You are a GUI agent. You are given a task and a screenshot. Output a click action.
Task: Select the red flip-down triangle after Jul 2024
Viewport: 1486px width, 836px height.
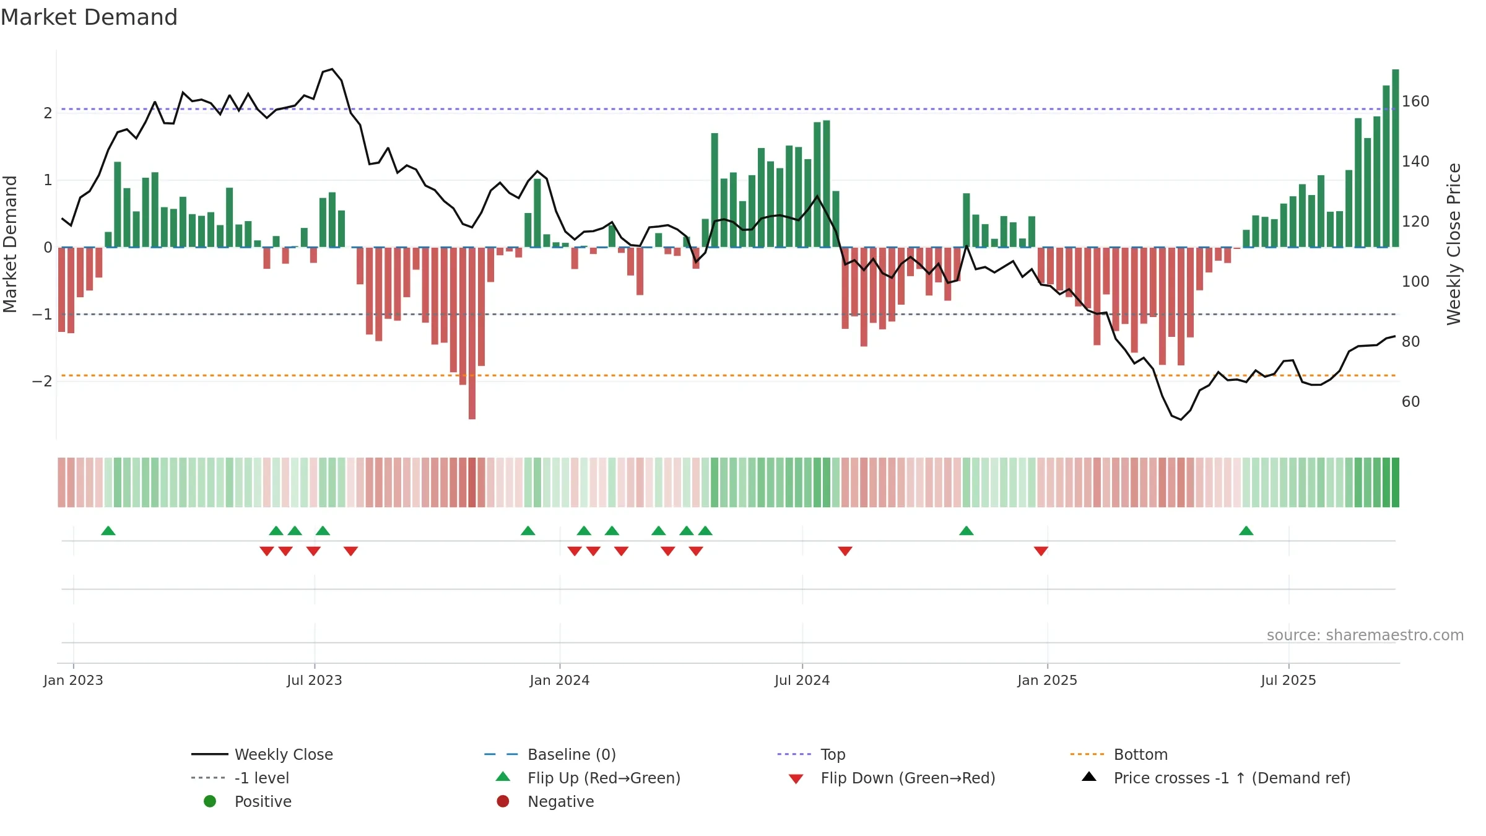click(x=845, y=551)
